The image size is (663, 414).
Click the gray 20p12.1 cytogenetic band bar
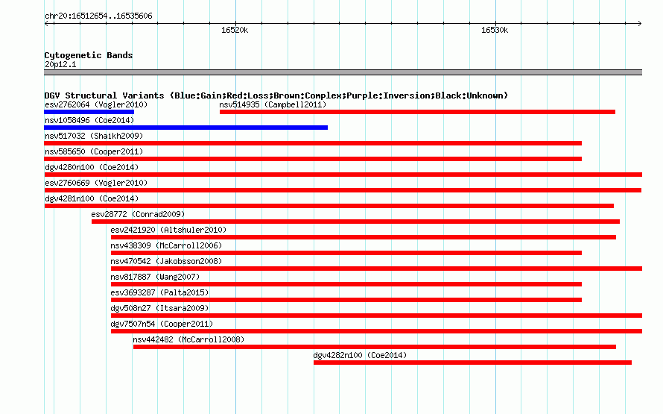[x=343, y=72]
